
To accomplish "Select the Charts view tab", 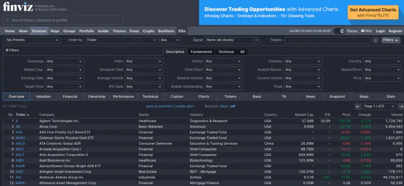I will click(203, 97).
